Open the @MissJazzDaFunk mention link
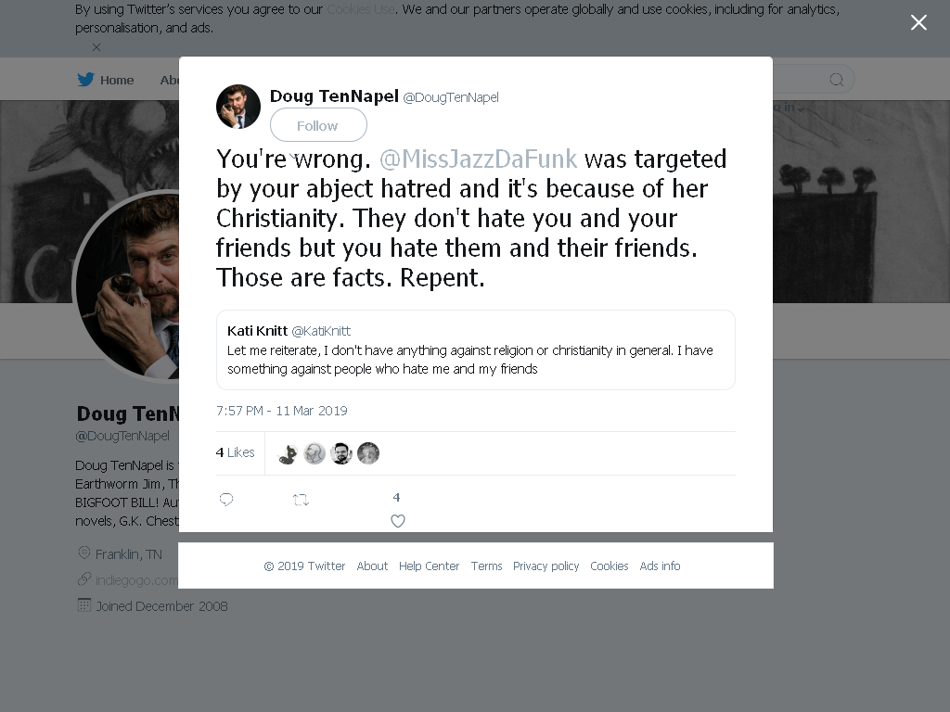Image resolution: width=950 pixels, height=712 pixels. tap(478, 159)
